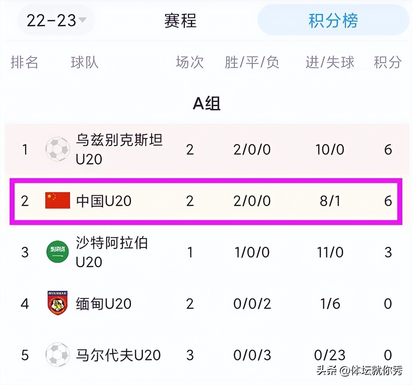Collapse the A组 group section
Screen dimensions: 412x385
206,104
